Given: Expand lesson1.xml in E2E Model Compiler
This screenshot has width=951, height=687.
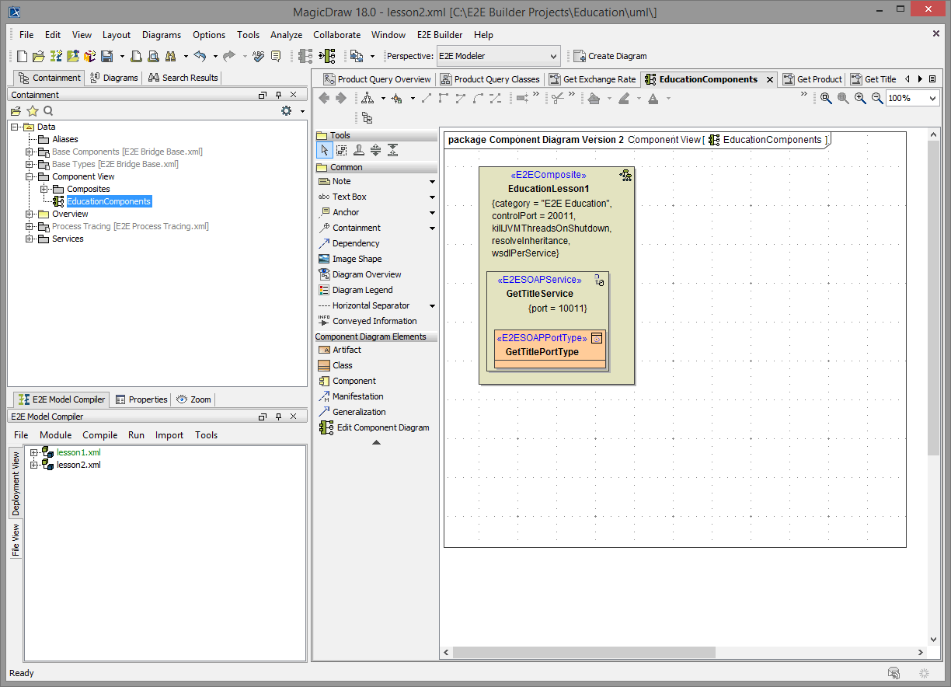Looking at the screenshot, I should [33, 452].
